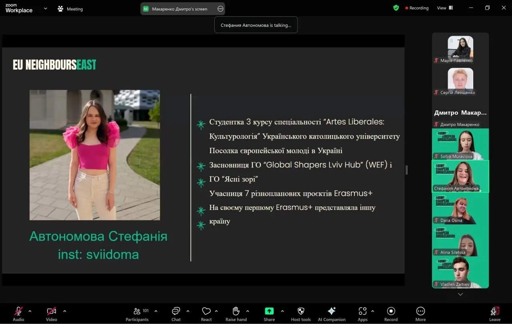The height and width of the screenshot is (324, 512).
Task: Click the 'Global Shapers Lviv Hub' slide line
Action: [x=300, y=165]
